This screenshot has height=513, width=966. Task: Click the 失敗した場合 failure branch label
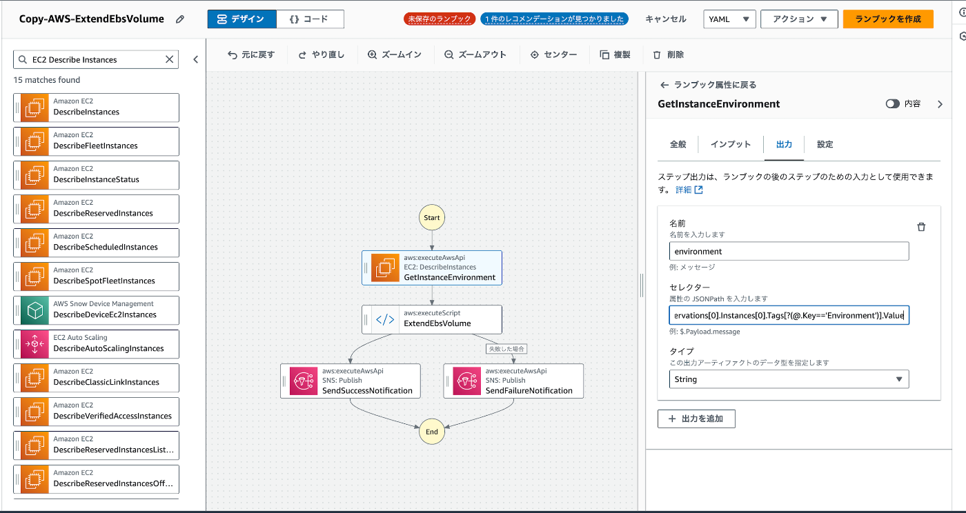pos(506,349)
